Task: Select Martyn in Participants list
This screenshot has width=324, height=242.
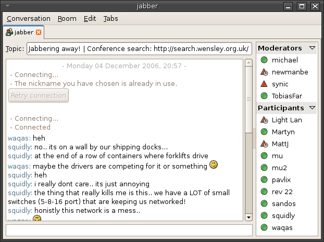Action: [x=286, y=132]
